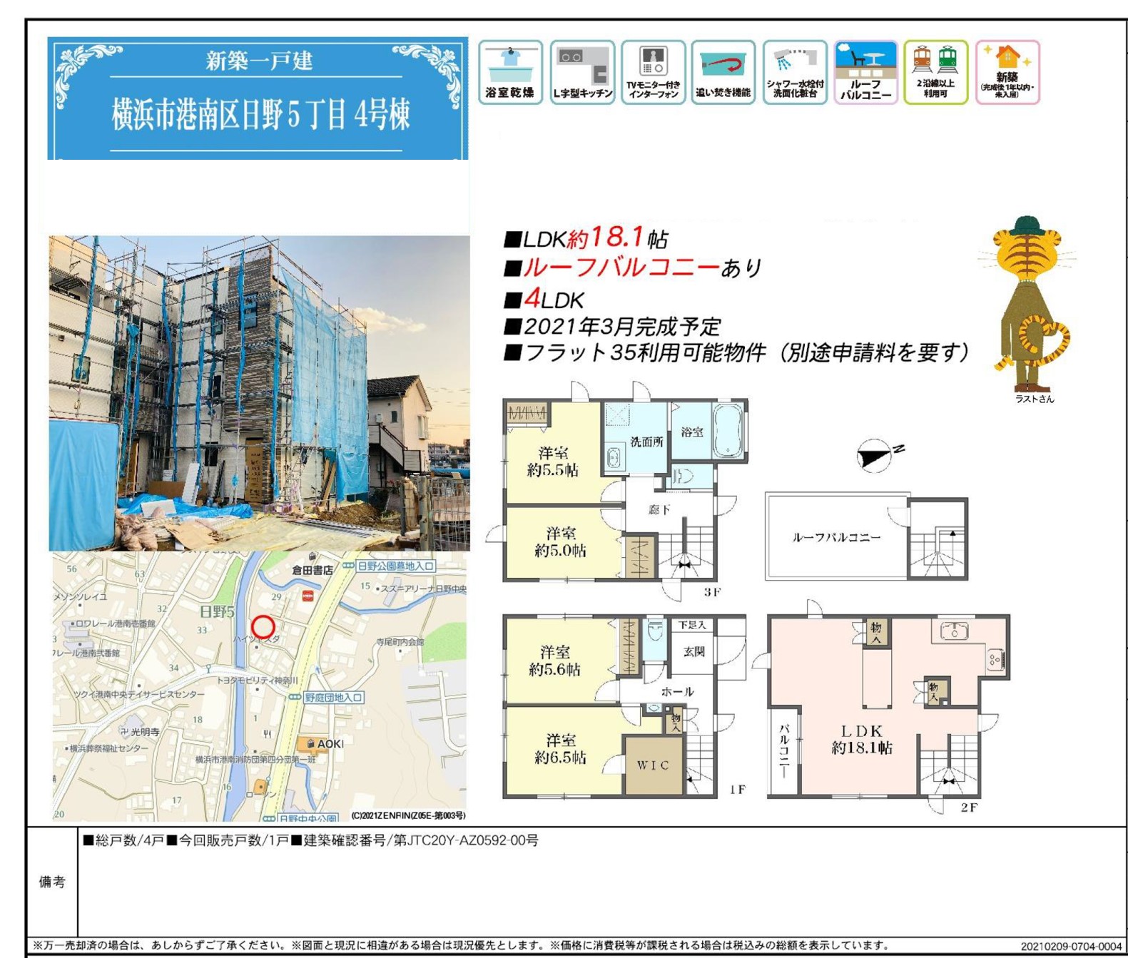
Task: Click the ルーフバルコニー feature icon
Action: pyautogui.click(x=865, y=72)
